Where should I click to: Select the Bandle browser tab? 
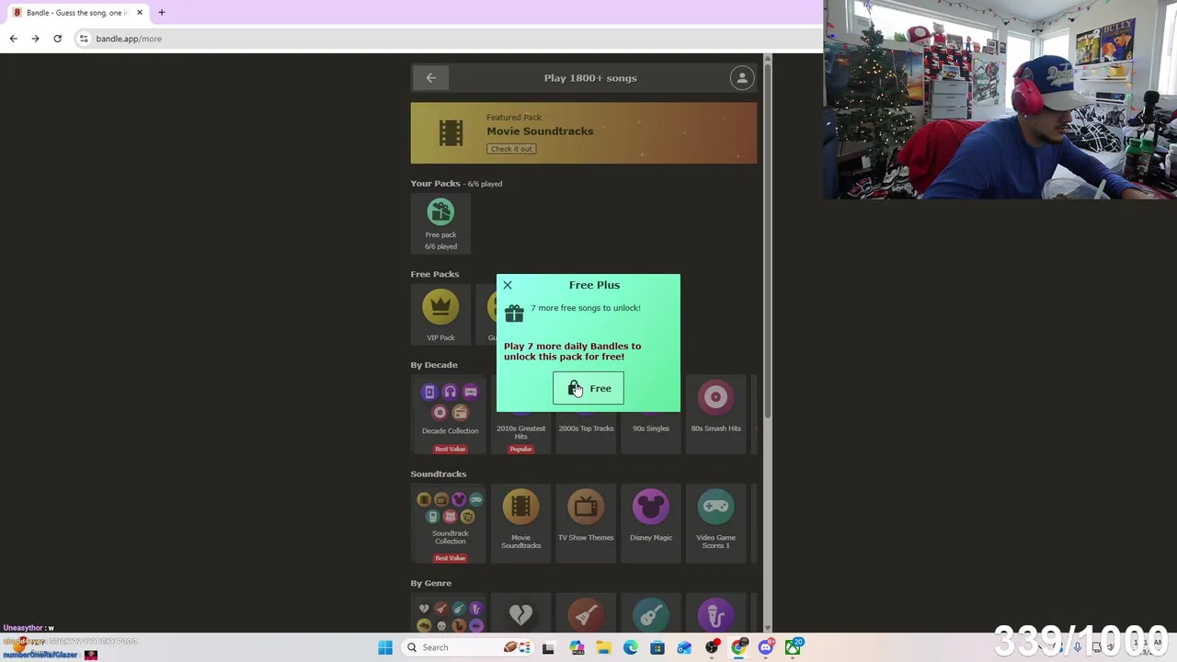point(77,13)
